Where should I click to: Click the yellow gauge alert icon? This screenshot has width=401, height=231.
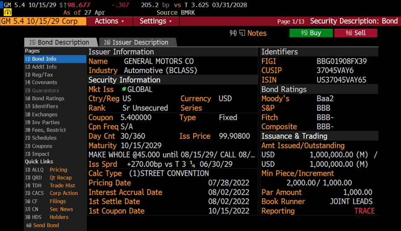(7, 12)
